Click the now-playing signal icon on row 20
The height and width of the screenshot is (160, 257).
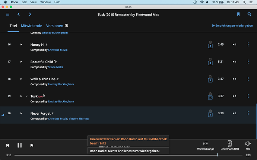click(x=3, y=115)
